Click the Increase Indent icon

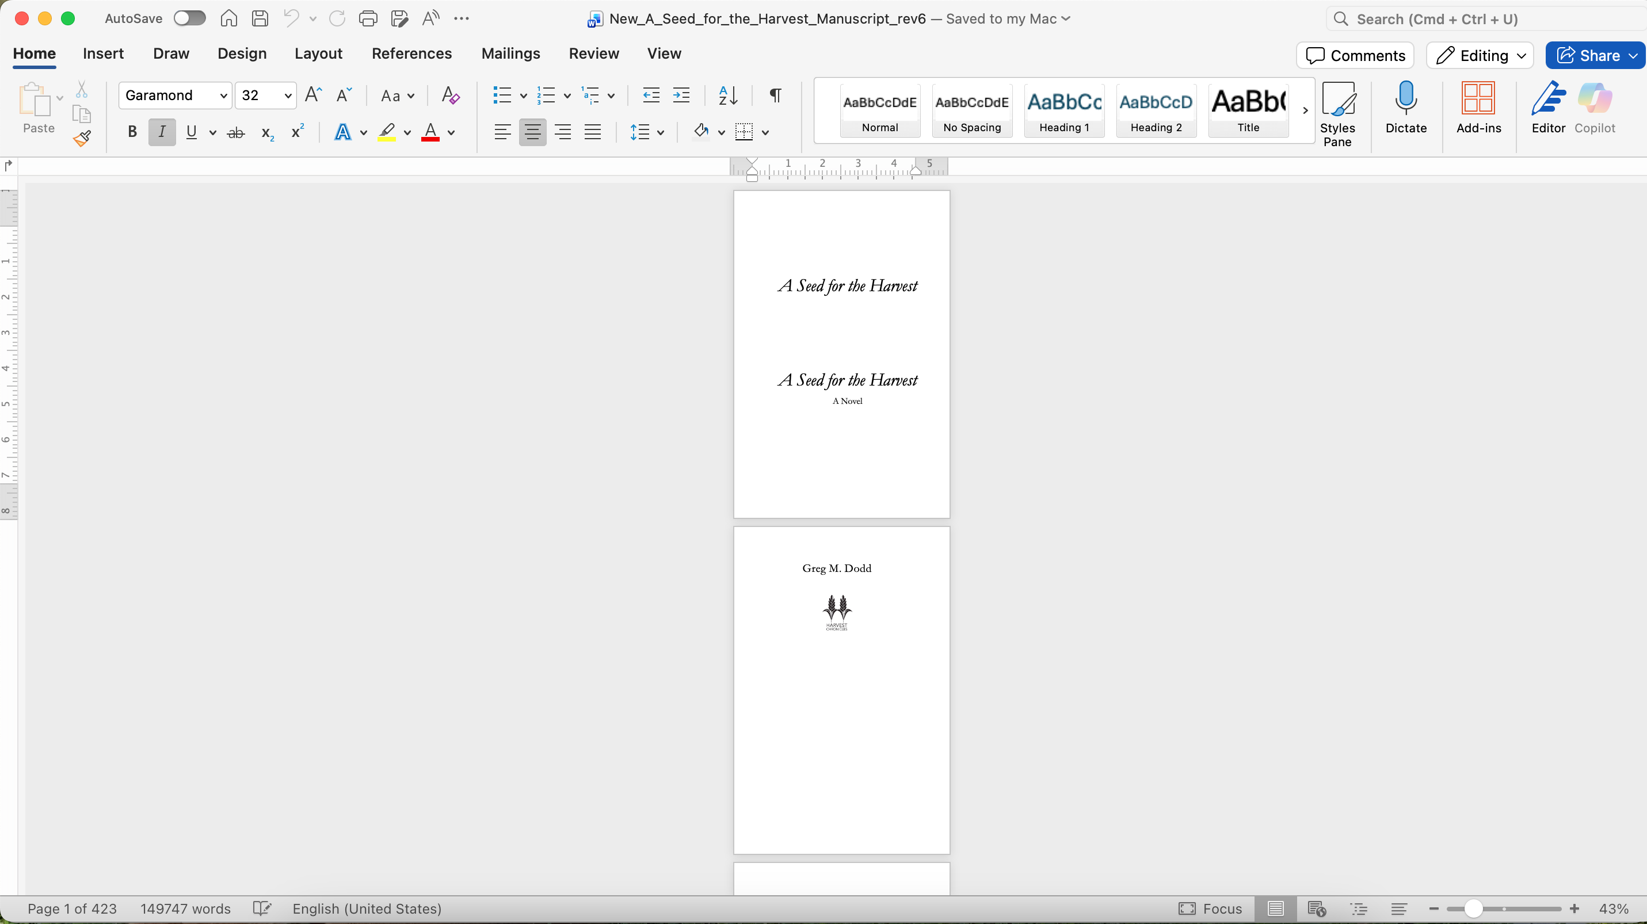(681, 96)
